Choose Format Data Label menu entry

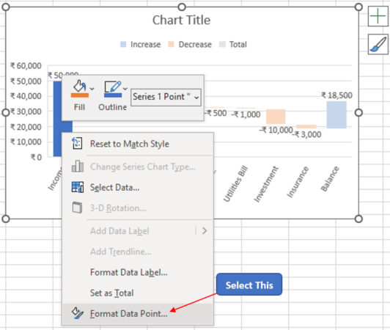click(x=128, y=272)
